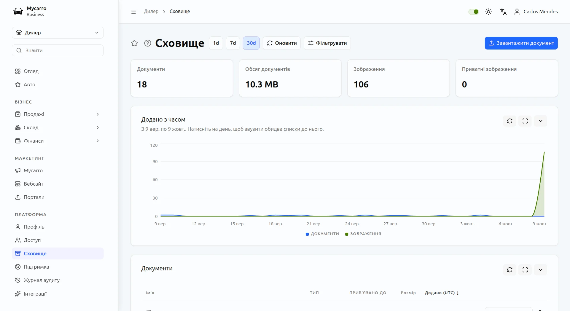This screenshot has width=570, height=311.
Task: Focus the Знайти search field
Action: click(58, 50)
